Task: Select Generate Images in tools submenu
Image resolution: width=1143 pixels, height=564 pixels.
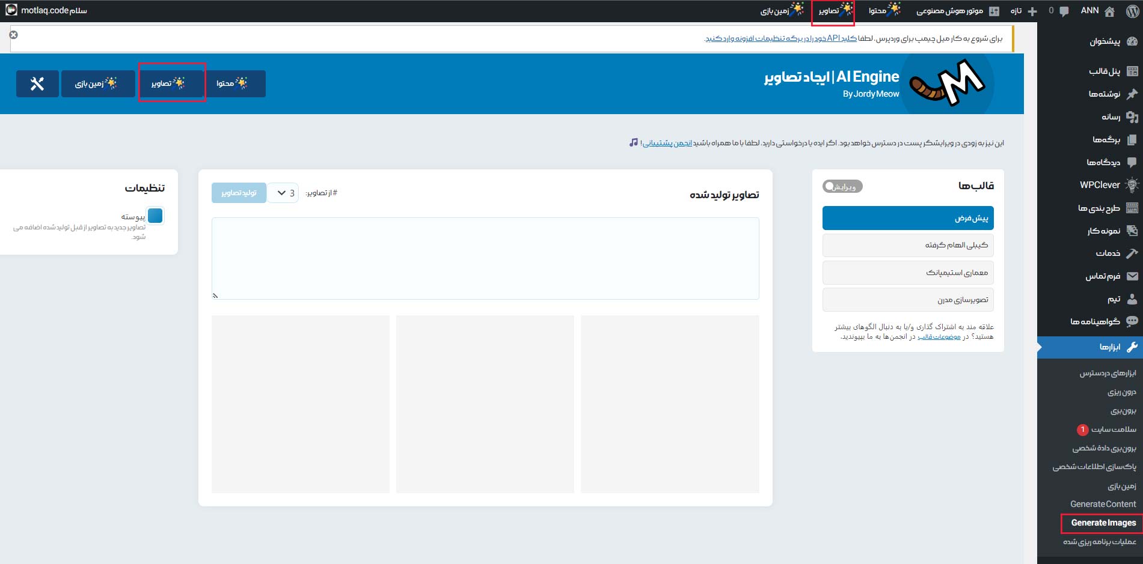Action: click(x=1103, y=523)
